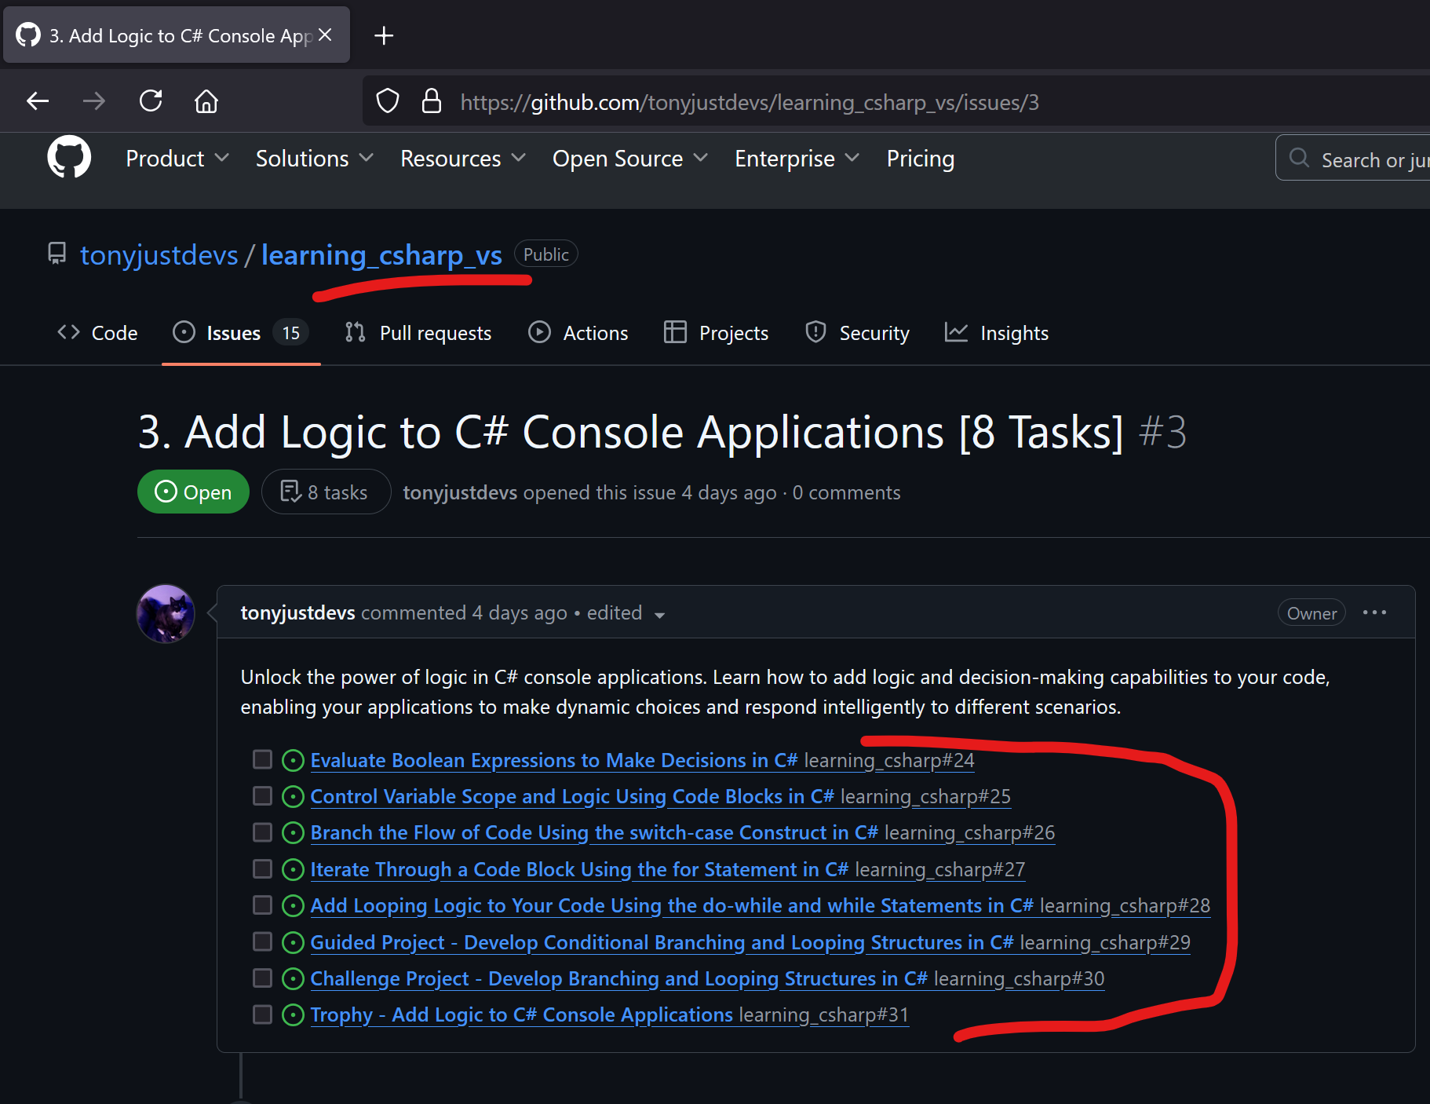The image size is (1430, 1104).
Task: Click open-issue icon for Control Variable Scope
Action: tap(293, 797)
